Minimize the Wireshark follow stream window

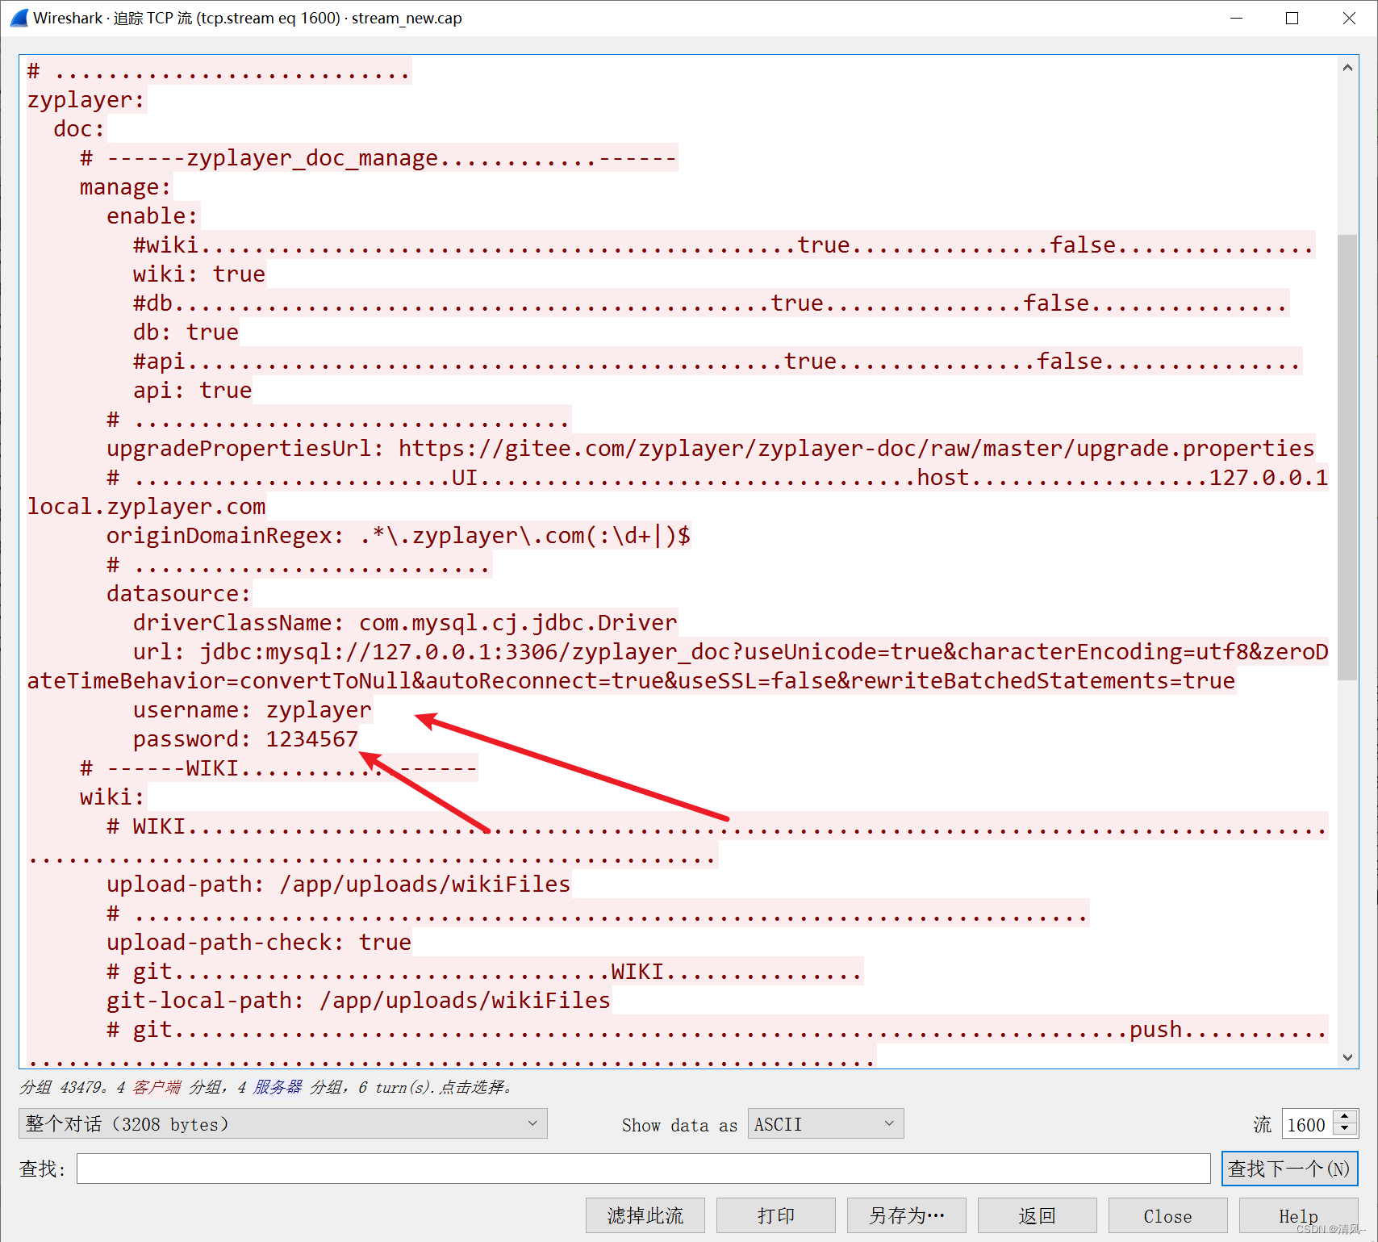coord(1236,18)
